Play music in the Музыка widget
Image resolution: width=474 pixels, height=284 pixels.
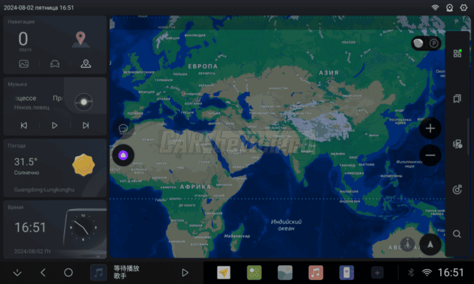pos(55,125)
